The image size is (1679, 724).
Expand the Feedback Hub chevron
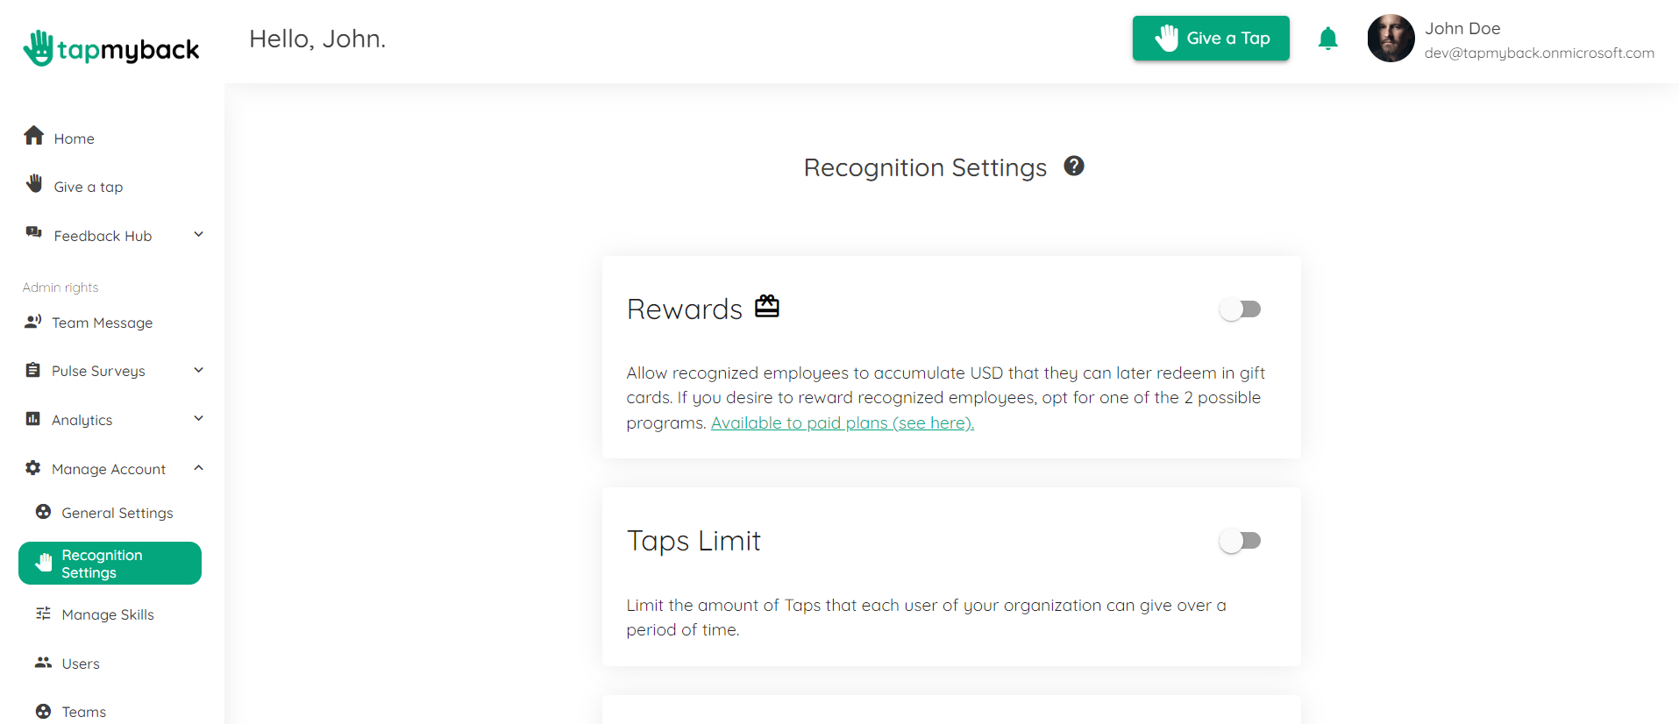(199, 234)
